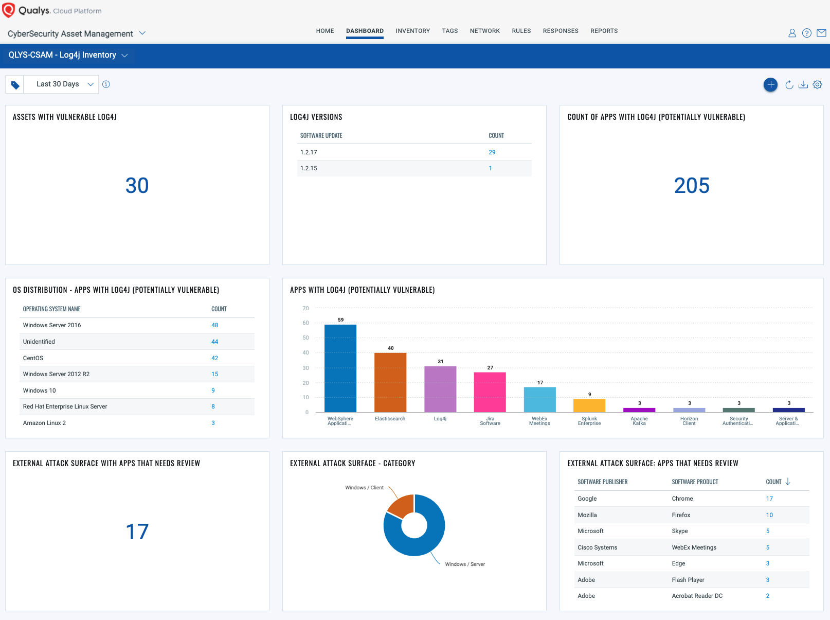Click the SOFTWARE UPDATE column header
This screenshot has height=620, width=830.
coord(321,136)
